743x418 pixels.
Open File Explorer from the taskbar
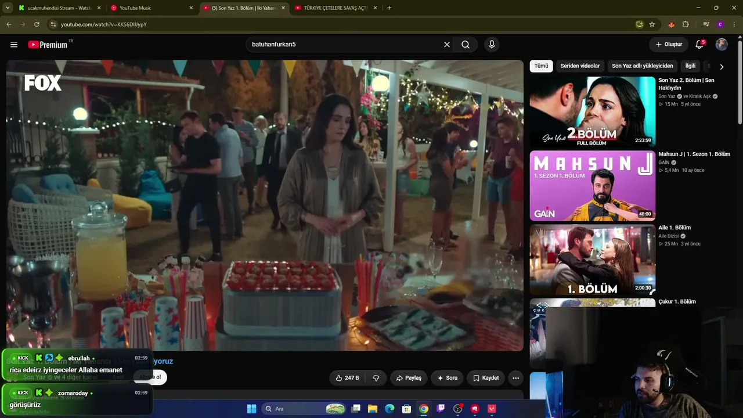pyautogui.click(x=373, y=409)
